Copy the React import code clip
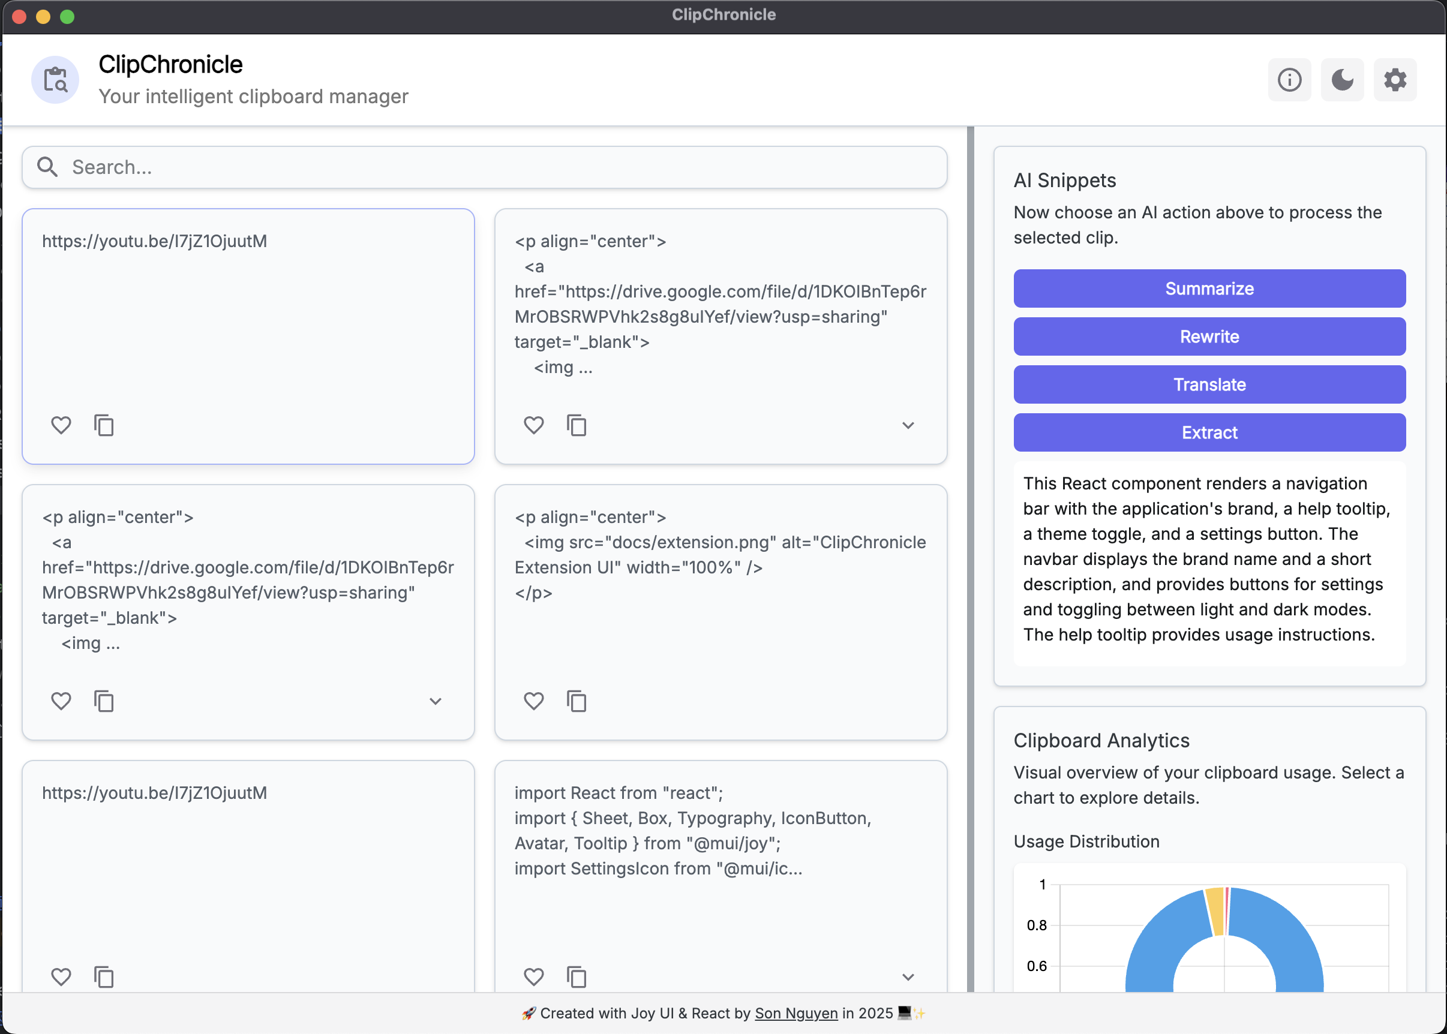 [x=577, y=976]
